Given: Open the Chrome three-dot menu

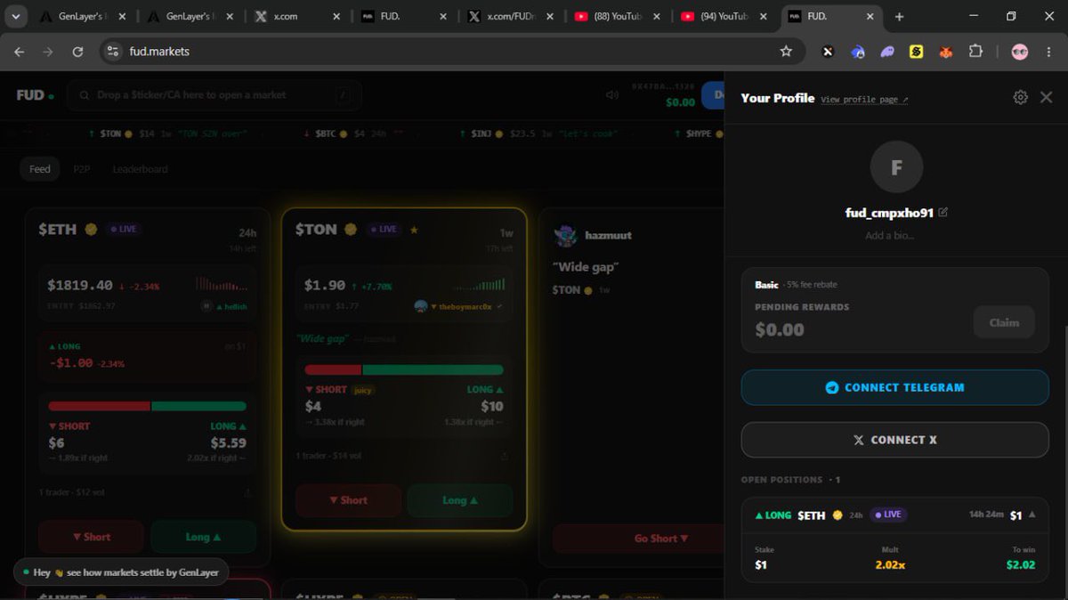Looking at the screenshot, I should pos(1049,52).
